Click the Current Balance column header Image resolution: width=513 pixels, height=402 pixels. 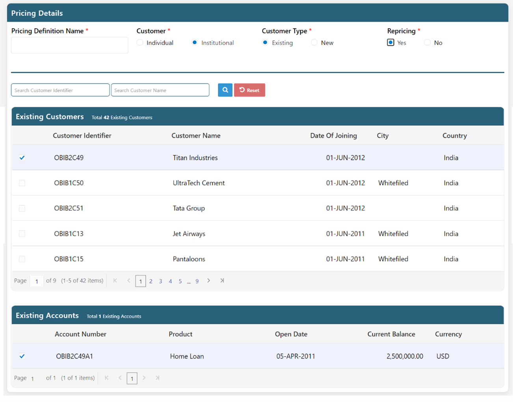[x=391, y=334]
